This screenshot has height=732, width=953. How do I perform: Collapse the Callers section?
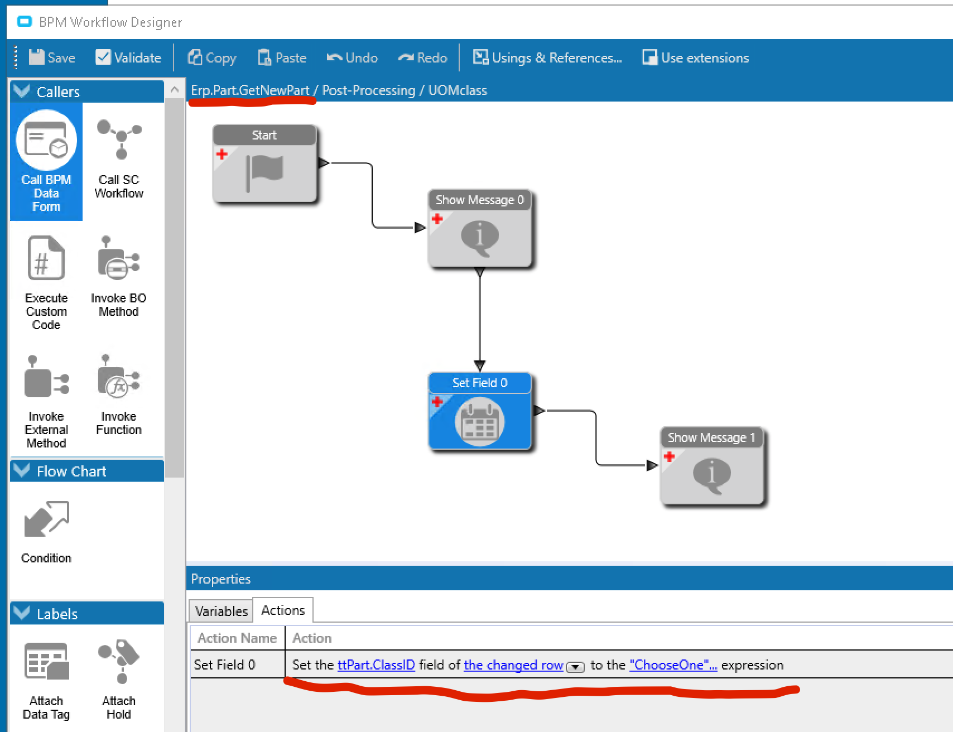(21, 91)
